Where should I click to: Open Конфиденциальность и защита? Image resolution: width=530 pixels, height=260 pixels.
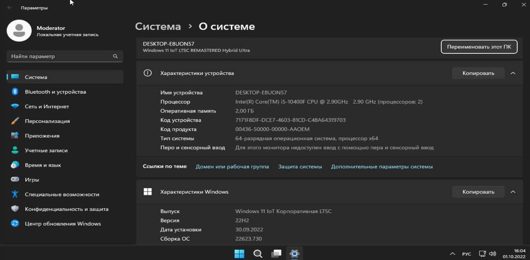tap(65, 209)
